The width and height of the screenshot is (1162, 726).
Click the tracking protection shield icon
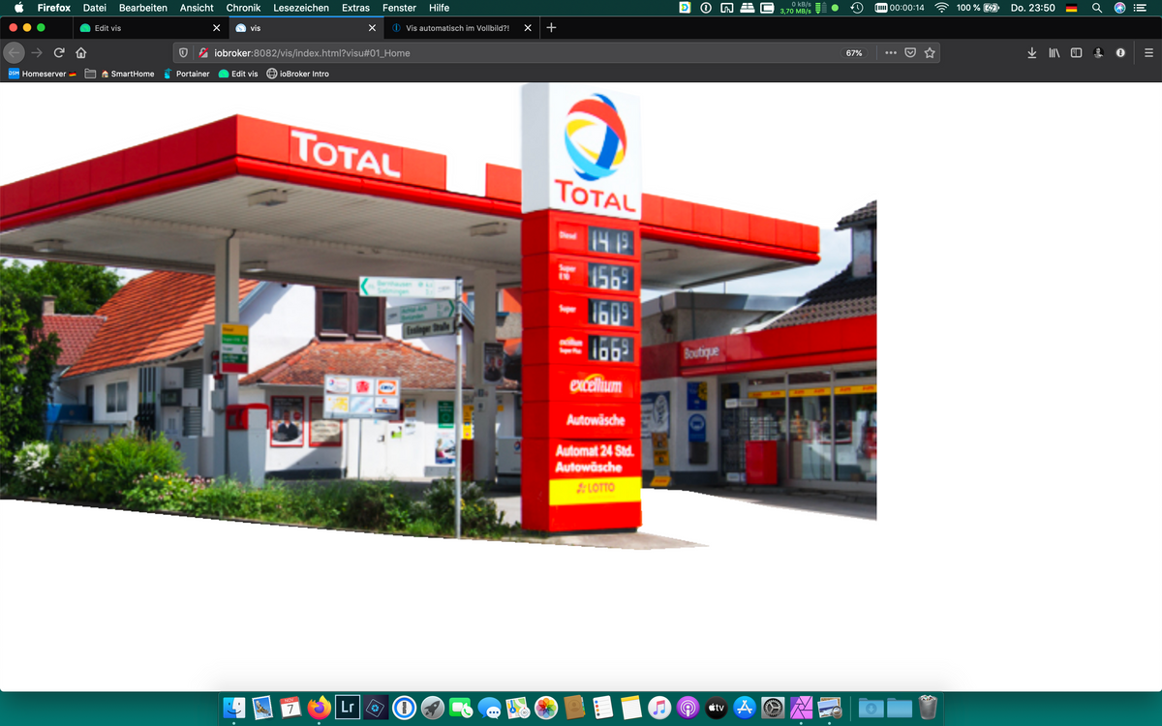184,53
